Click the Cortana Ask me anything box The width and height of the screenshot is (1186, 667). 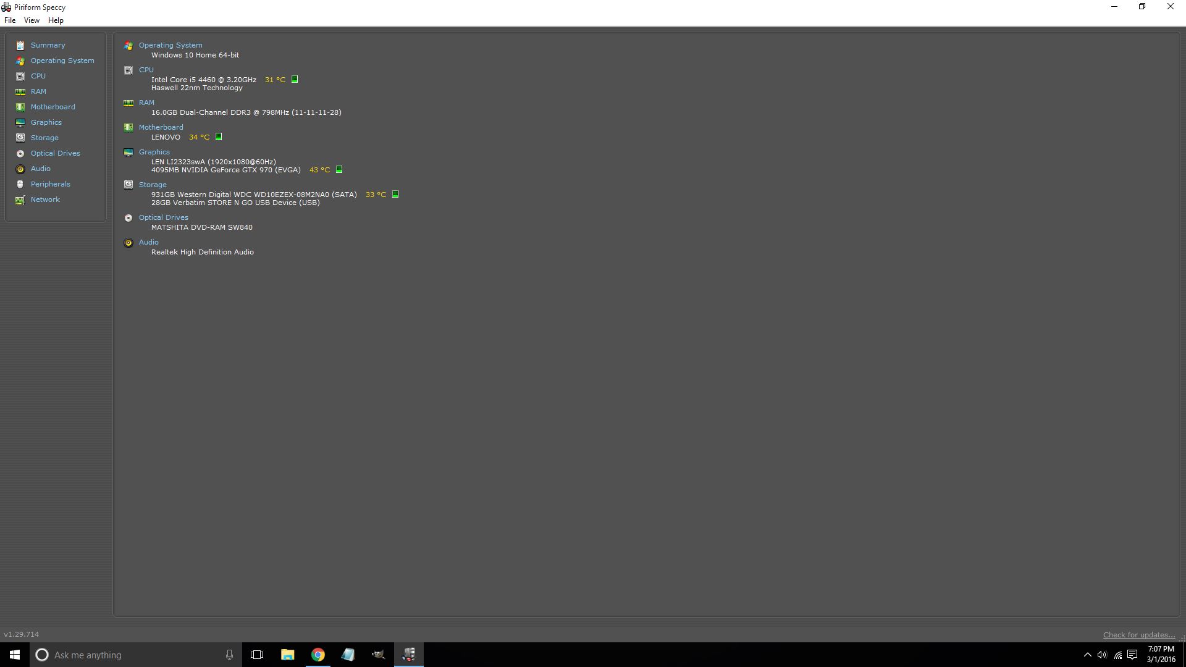click(136, 655)
